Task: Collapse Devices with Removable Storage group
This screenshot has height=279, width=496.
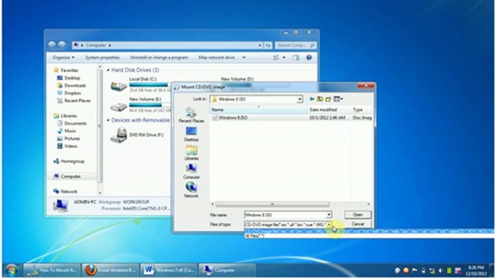Action: (x=108, y=121)
